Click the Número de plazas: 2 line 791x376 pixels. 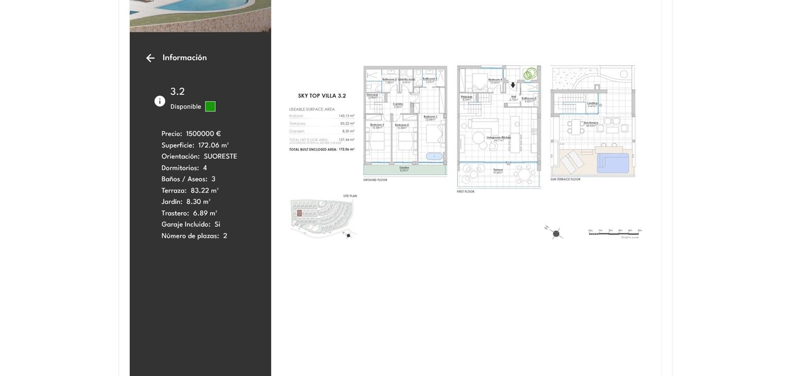pyautogui.click(x=194, y=236)
